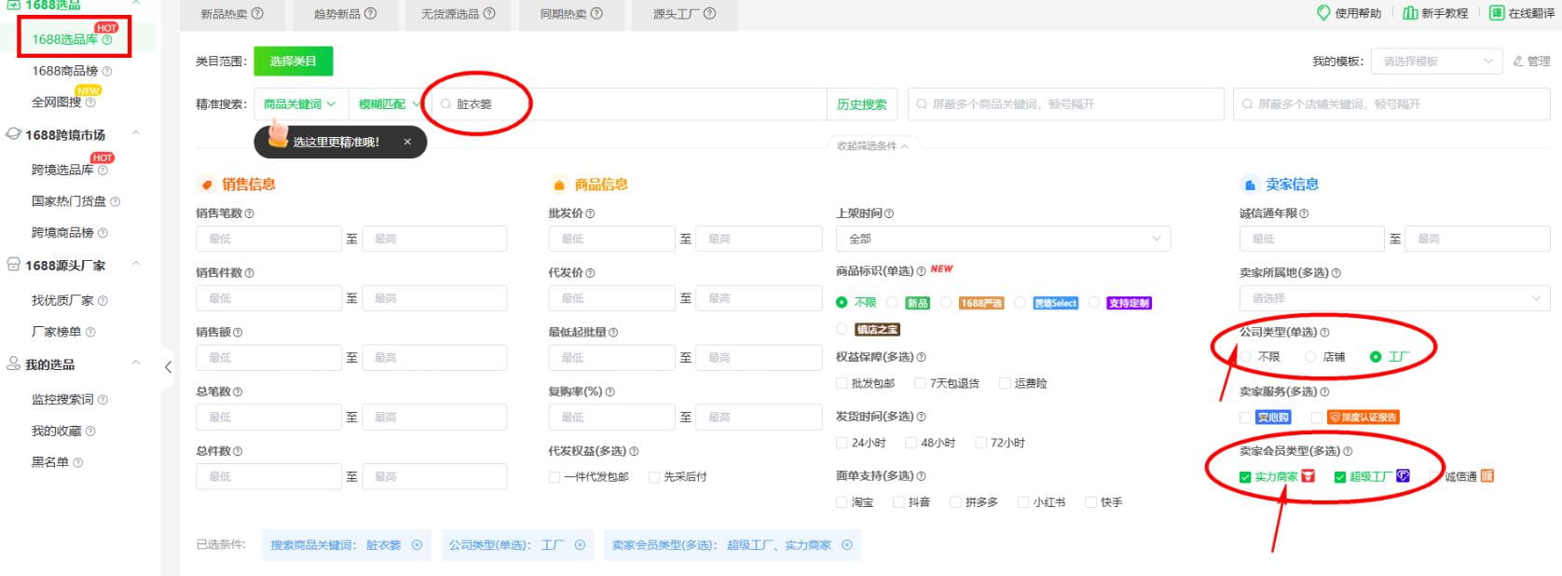Viewport: 1562px width, 576px height.
Task: Open 监控搜索词 in sidebar
Action: [x=62, y=400]
